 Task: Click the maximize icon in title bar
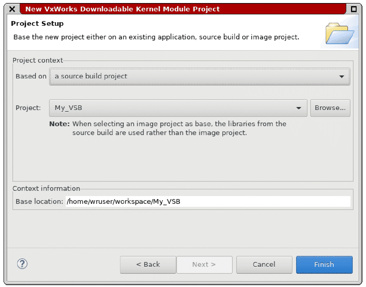354,9
